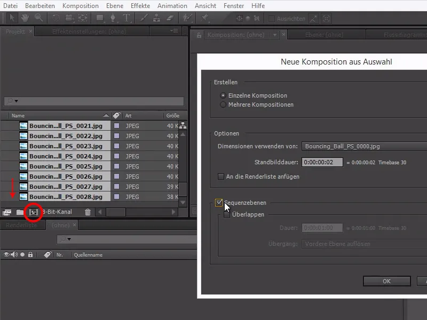This screenshot has width=427, height=320.
Task: Open the Komposition (ohne) viewer dropdown
Action: (275, 35)
